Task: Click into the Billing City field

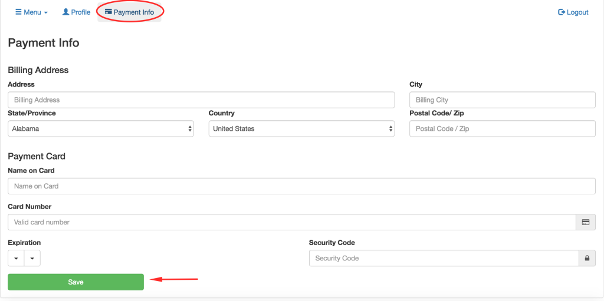Action: tap(502, 100)
